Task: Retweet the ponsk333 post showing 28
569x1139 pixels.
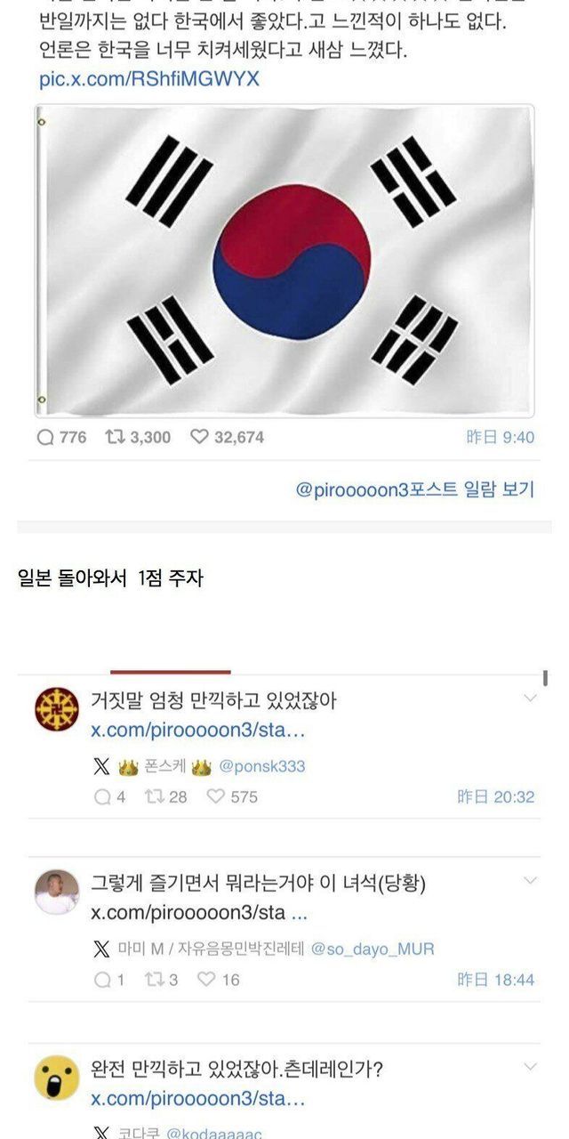Action: click(x=155, y=796)
